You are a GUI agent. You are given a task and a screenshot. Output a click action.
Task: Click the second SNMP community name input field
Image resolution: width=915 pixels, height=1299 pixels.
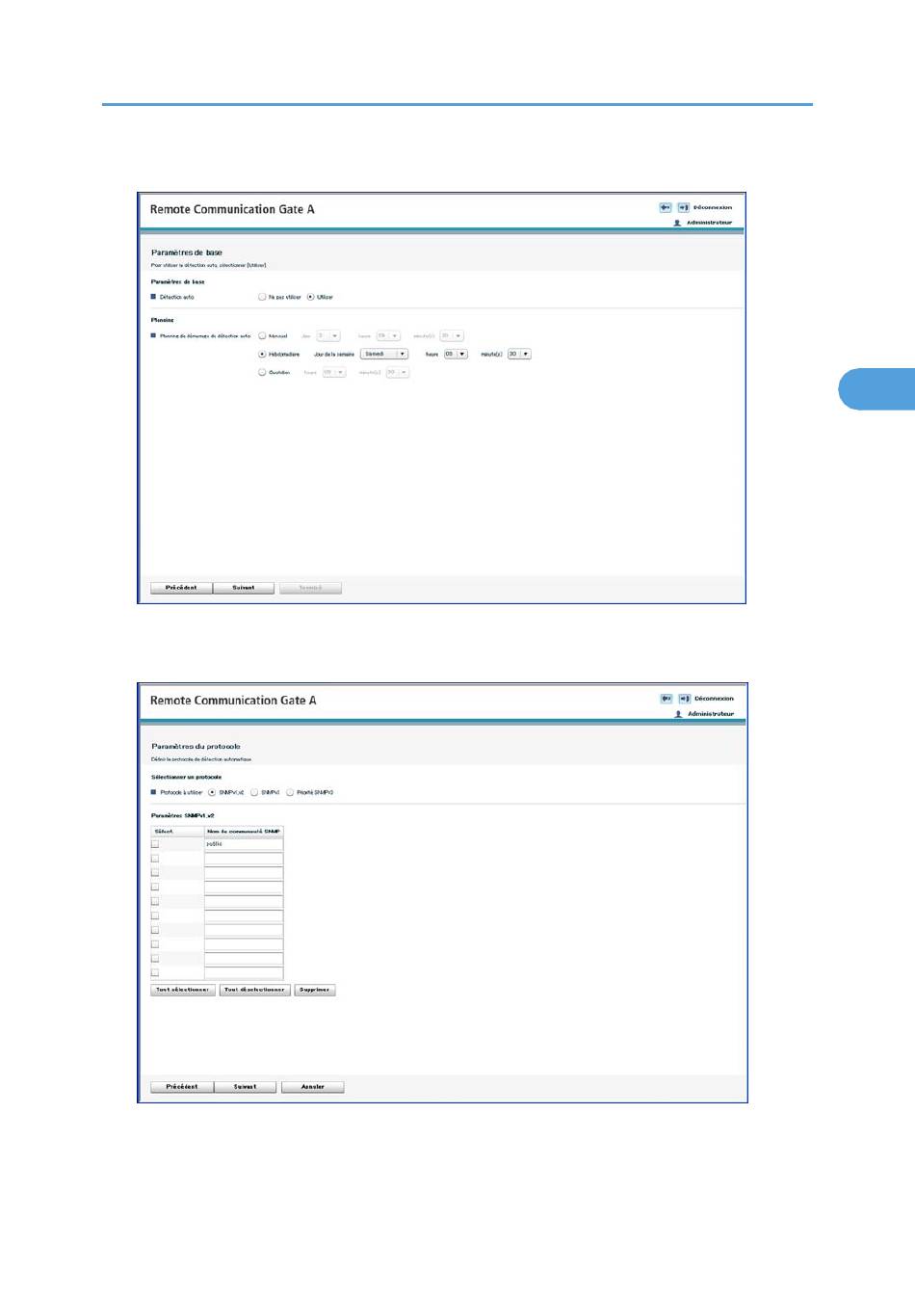[x=244, y=859]
